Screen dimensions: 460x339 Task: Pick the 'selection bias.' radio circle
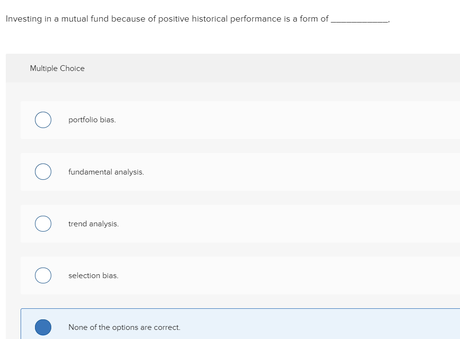tap(43, 275)
